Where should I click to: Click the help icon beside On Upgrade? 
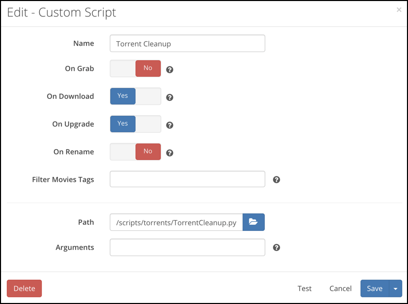coord(169,124)
